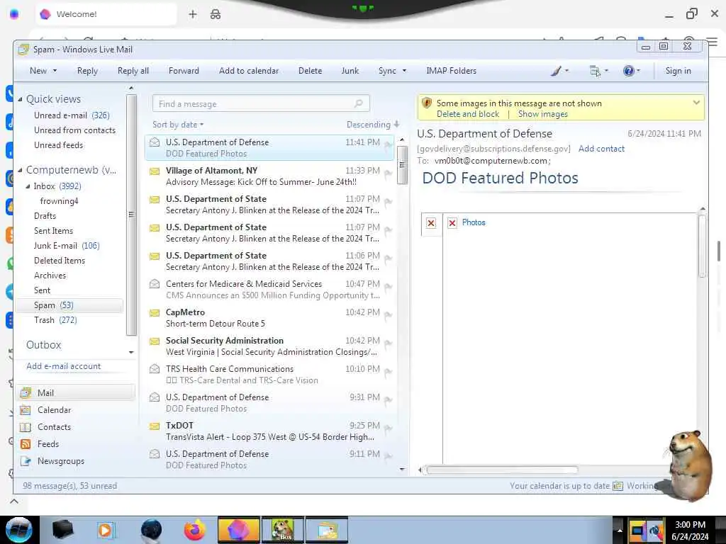Collapse the Inbox folder tree
This screenshot has height=544, width=726.
coord(28,186)
